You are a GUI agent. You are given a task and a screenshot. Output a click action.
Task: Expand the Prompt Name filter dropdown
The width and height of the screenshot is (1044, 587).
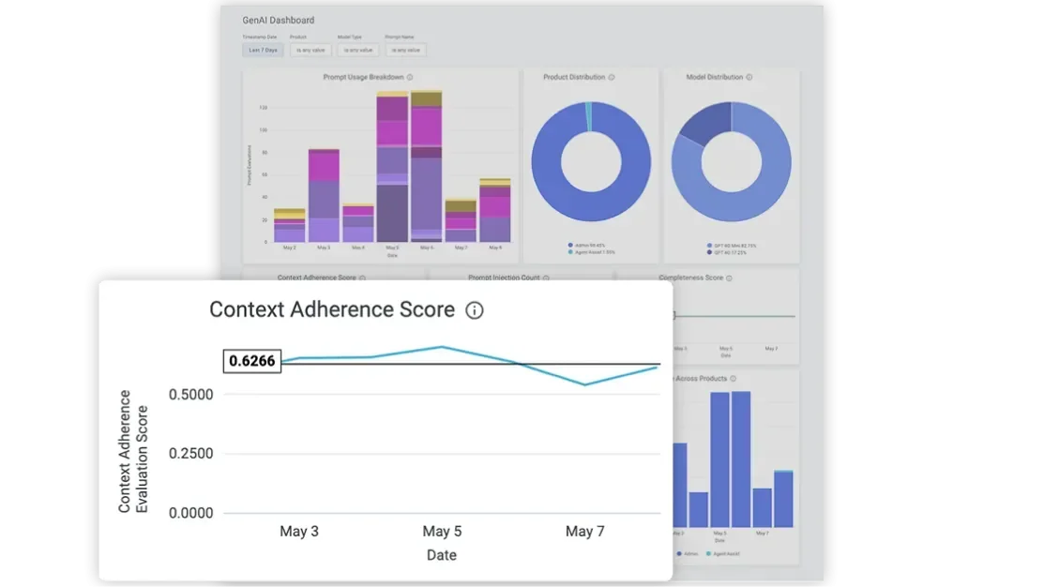tap(405, 50)
